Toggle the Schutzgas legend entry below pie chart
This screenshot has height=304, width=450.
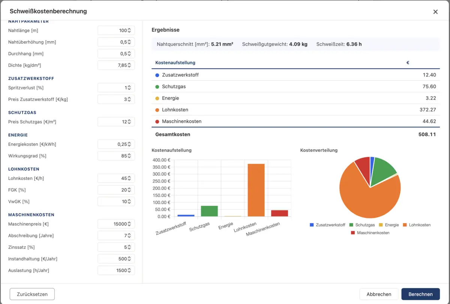[362, 225]
